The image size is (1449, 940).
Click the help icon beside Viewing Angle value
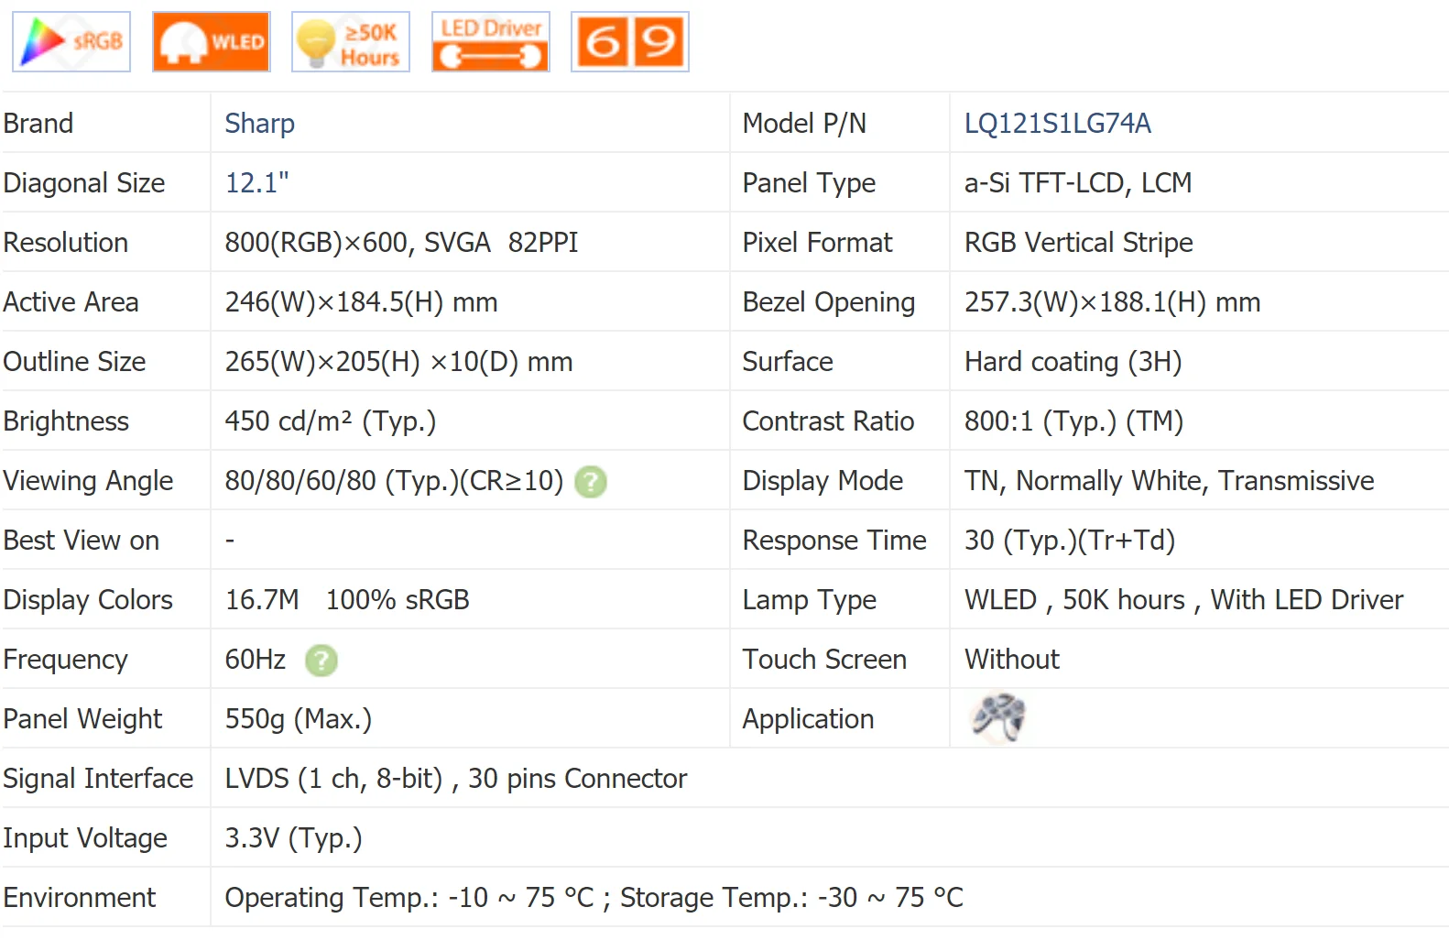591,481
